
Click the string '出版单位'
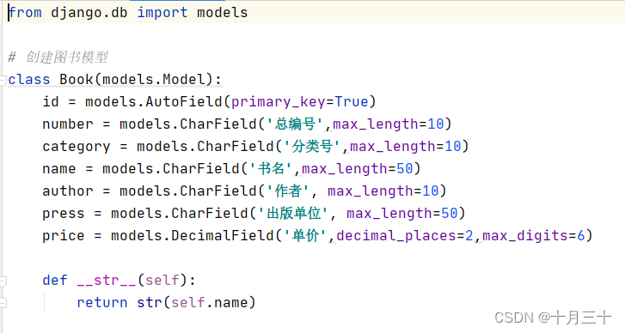pos(293,213)
